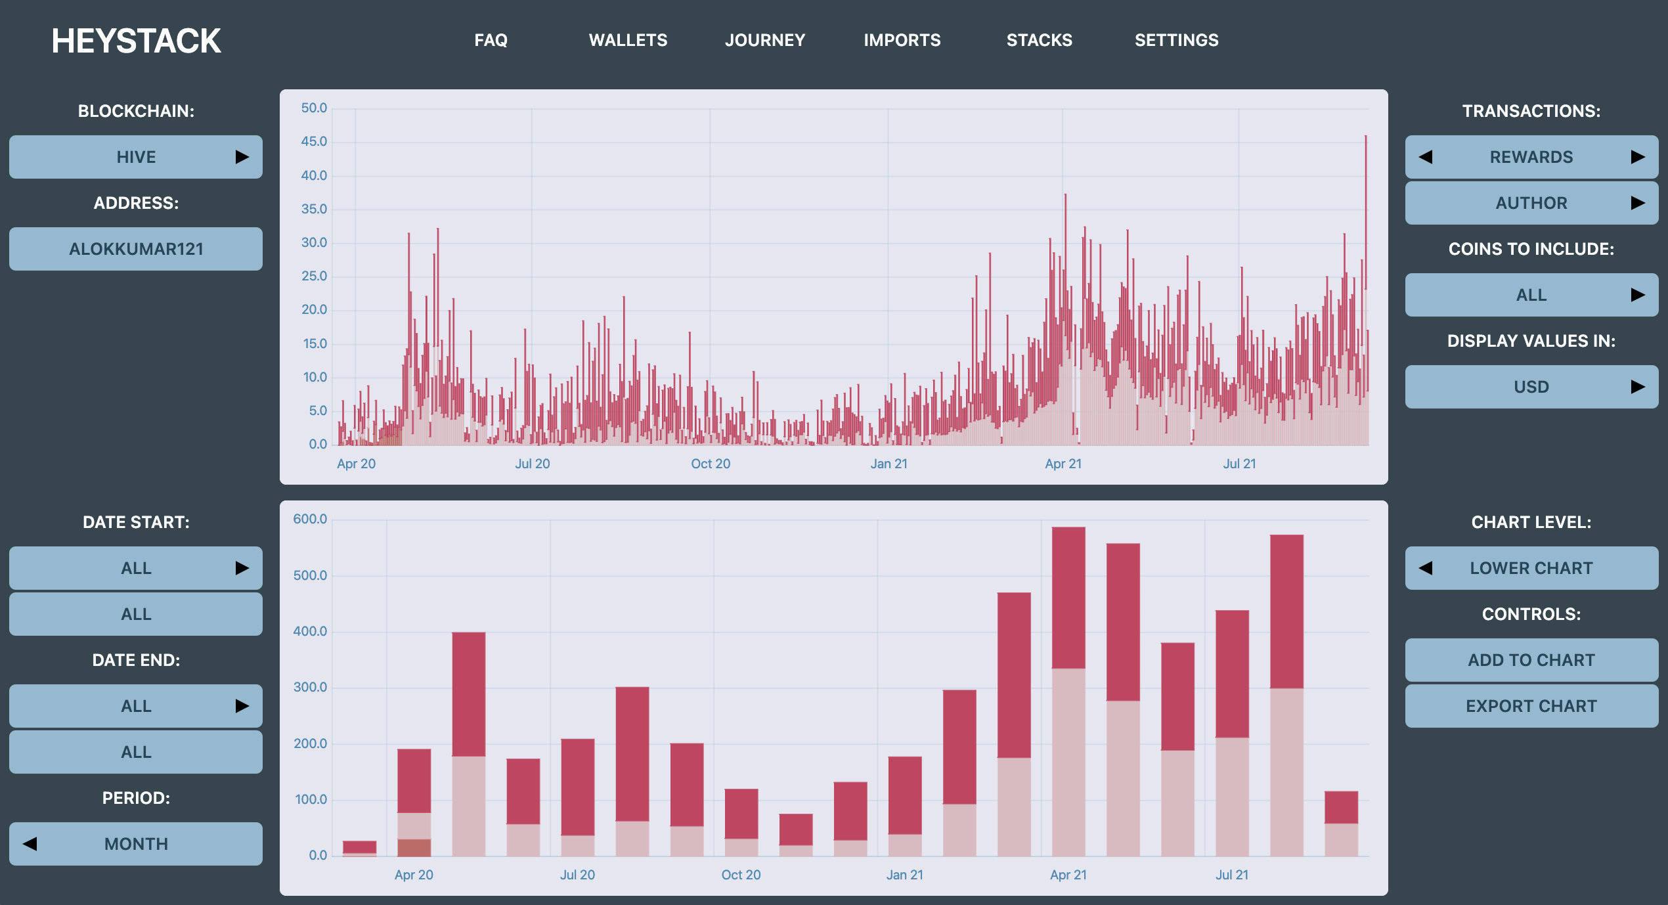Click the LOWER CHART level selector
Viewport: 1668px width, 905px height.
pos(1531,568)
